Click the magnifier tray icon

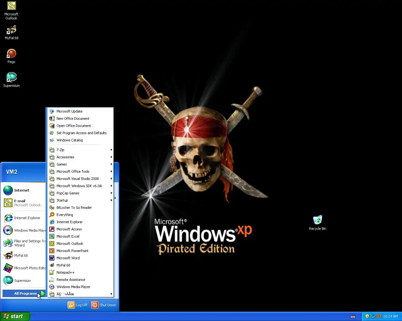(379, 316)
